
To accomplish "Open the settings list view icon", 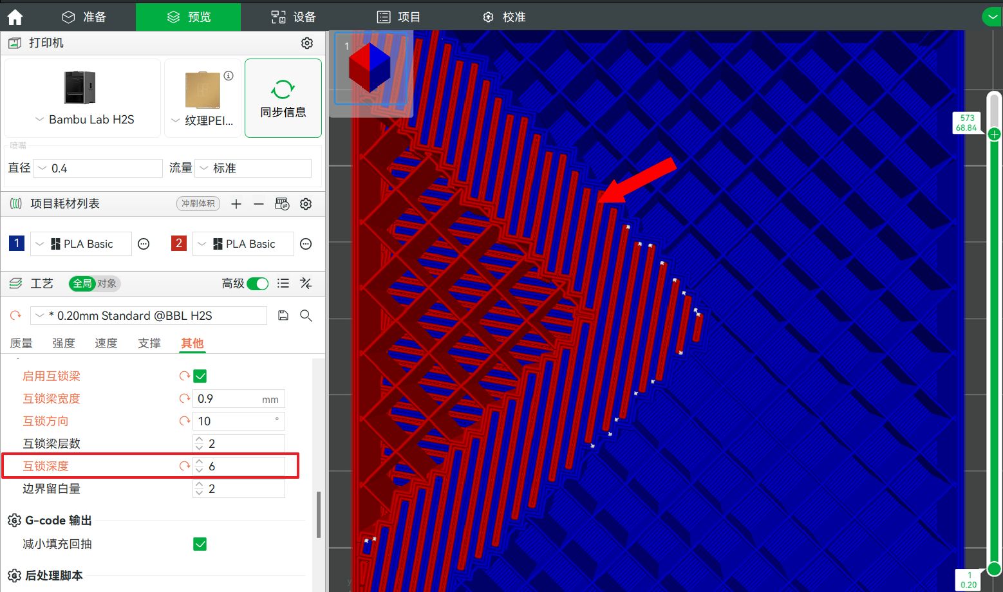I will pos(283,284).
